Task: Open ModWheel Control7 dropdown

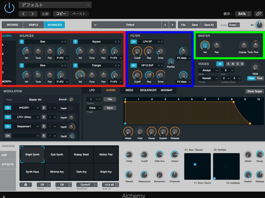Action: click(87, 185)
